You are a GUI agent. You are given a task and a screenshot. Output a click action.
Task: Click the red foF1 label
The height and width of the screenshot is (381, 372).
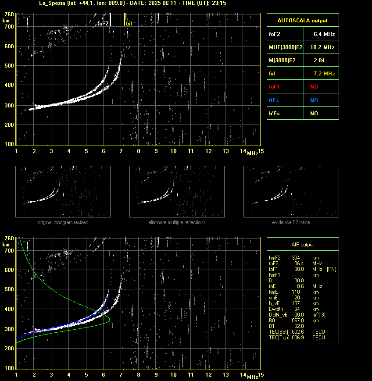pos(274,87)
